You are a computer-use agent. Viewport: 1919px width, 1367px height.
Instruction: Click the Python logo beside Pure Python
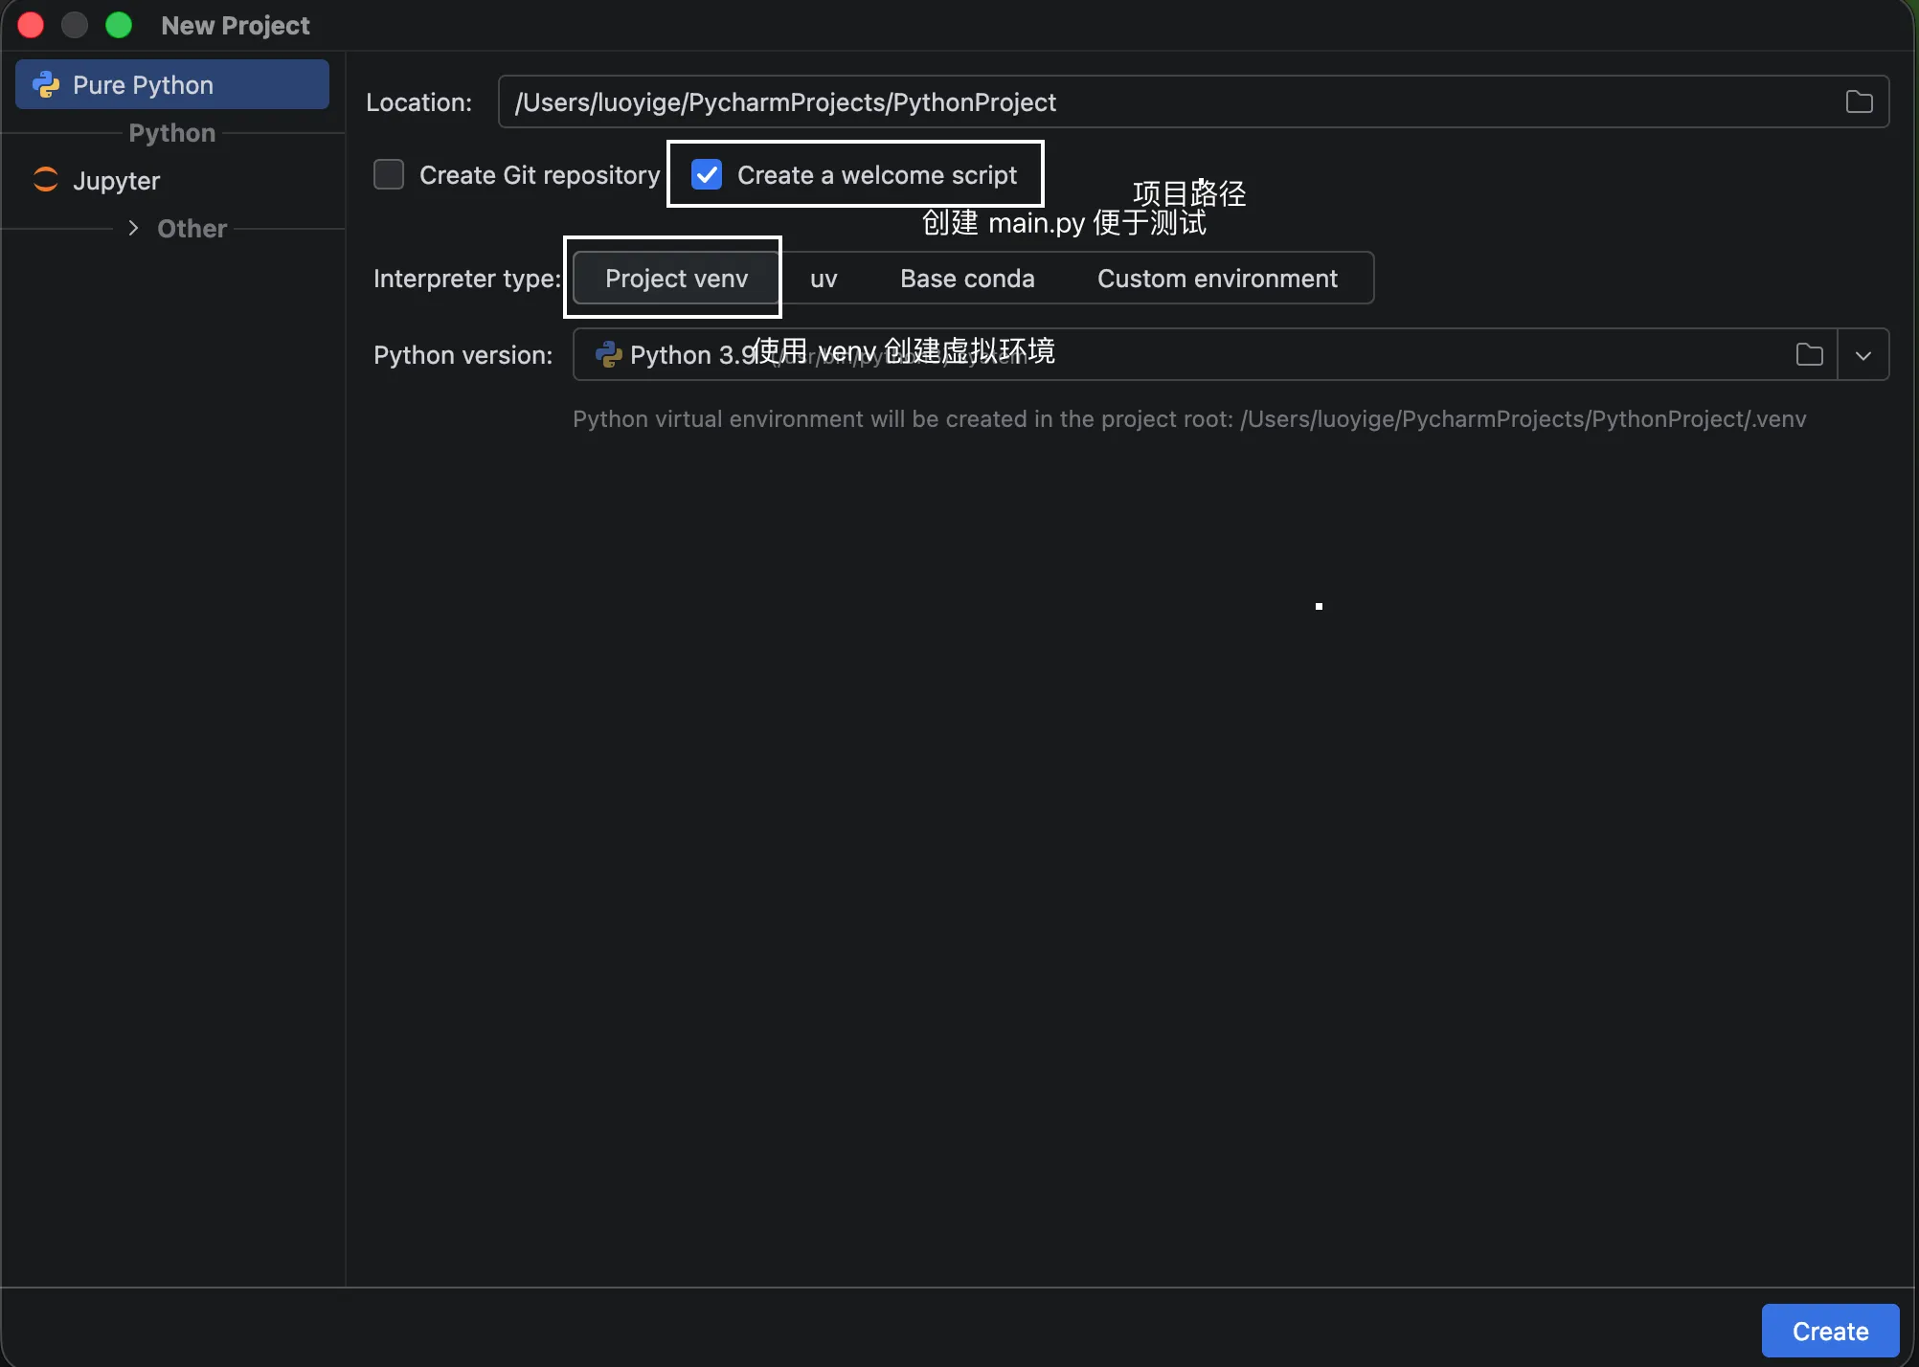[x=46, y=85]
